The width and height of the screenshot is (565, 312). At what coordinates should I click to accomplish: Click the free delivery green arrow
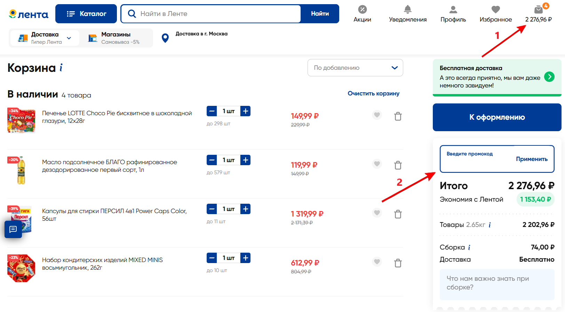(x=549, y=77)
